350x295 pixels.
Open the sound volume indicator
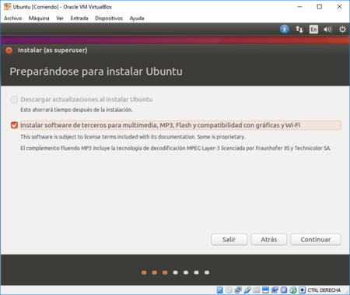pyautogui.click(x=327, y=30)
